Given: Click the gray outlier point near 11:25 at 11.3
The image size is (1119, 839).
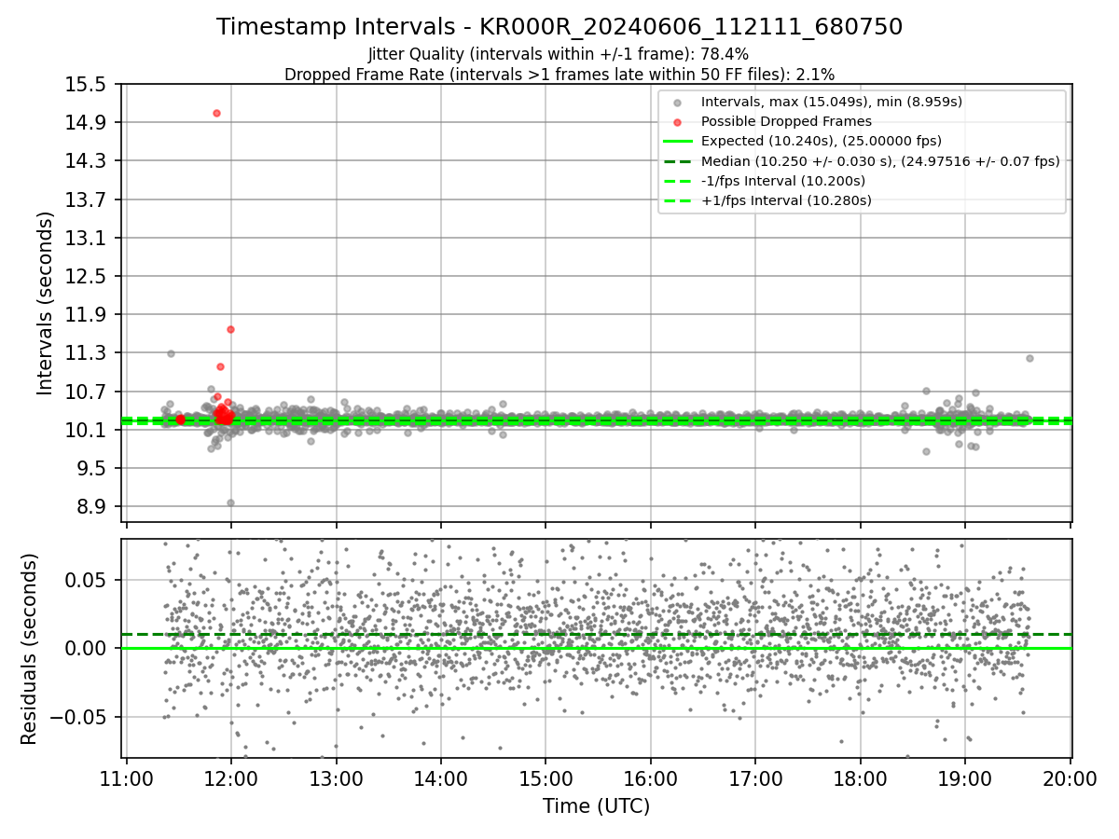Looking at the screenshot, I should [x=171, y=353].
